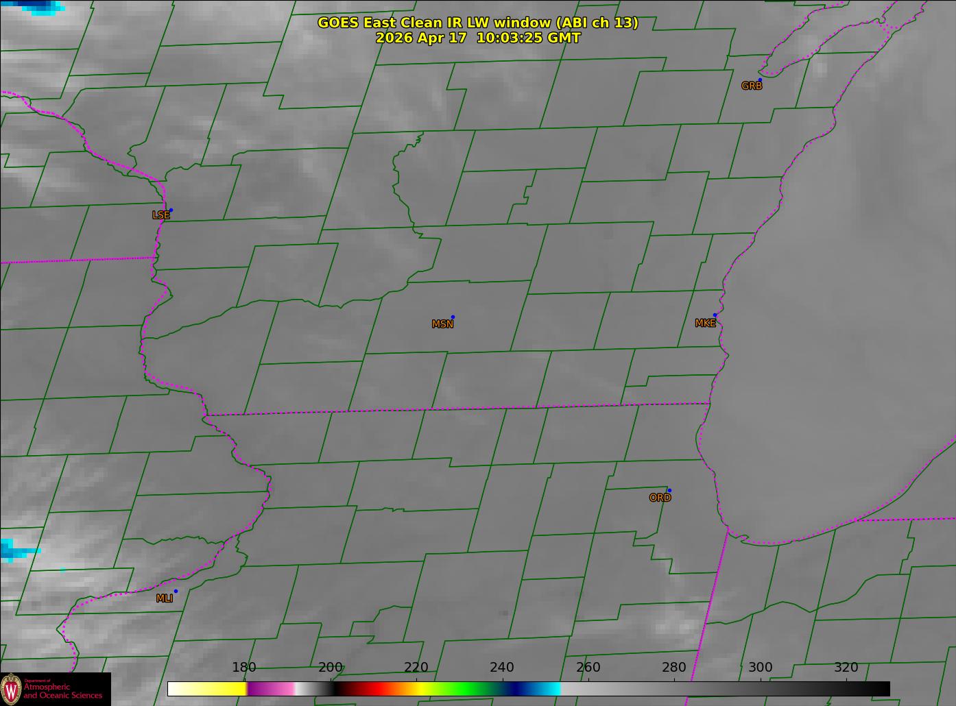This screenshot has width=956, height=706.
Task: Click the Atmospheric and Oceanic Sciences text
Action: (63, 691)
